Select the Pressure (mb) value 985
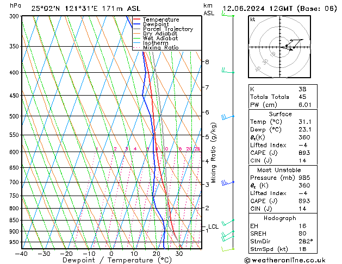Viewport: 342px width, 264px height. (304, 178)
